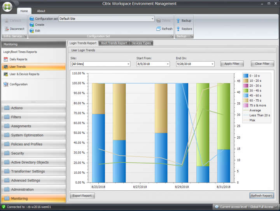Click the Backup icon in ribbon
Viewport: 280px width, 211px height.
(178, 20)
